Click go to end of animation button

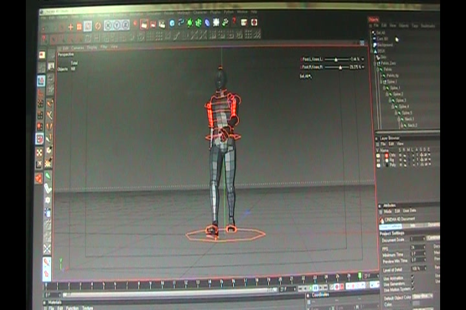coord(326,287)
